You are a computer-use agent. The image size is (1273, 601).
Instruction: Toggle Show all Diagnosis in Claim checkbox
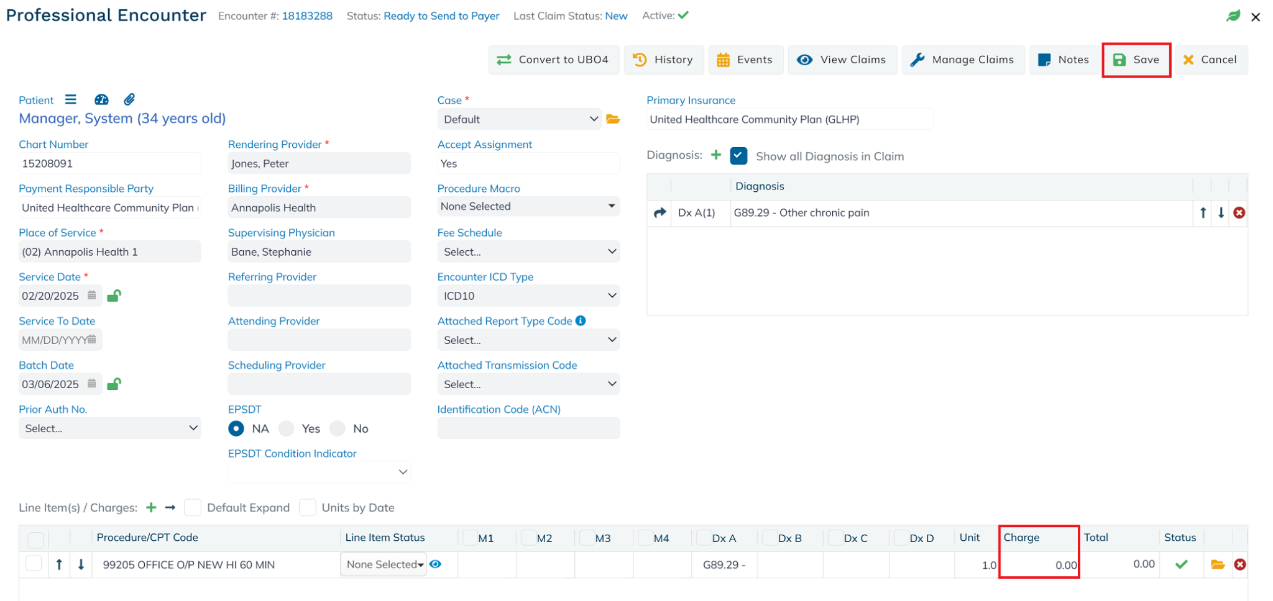738,156
